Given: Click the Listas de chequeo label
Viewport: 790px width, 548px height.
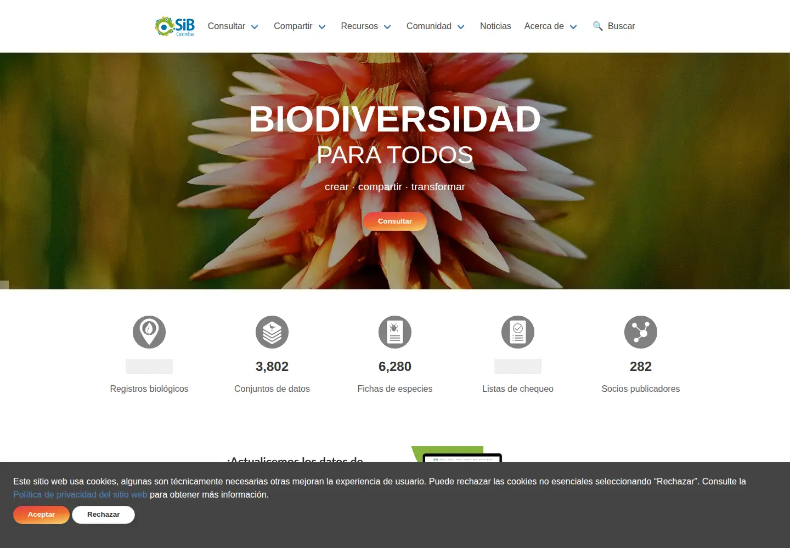Looking at the screenshot, I should pyautogui.click(x=518, y=389).
